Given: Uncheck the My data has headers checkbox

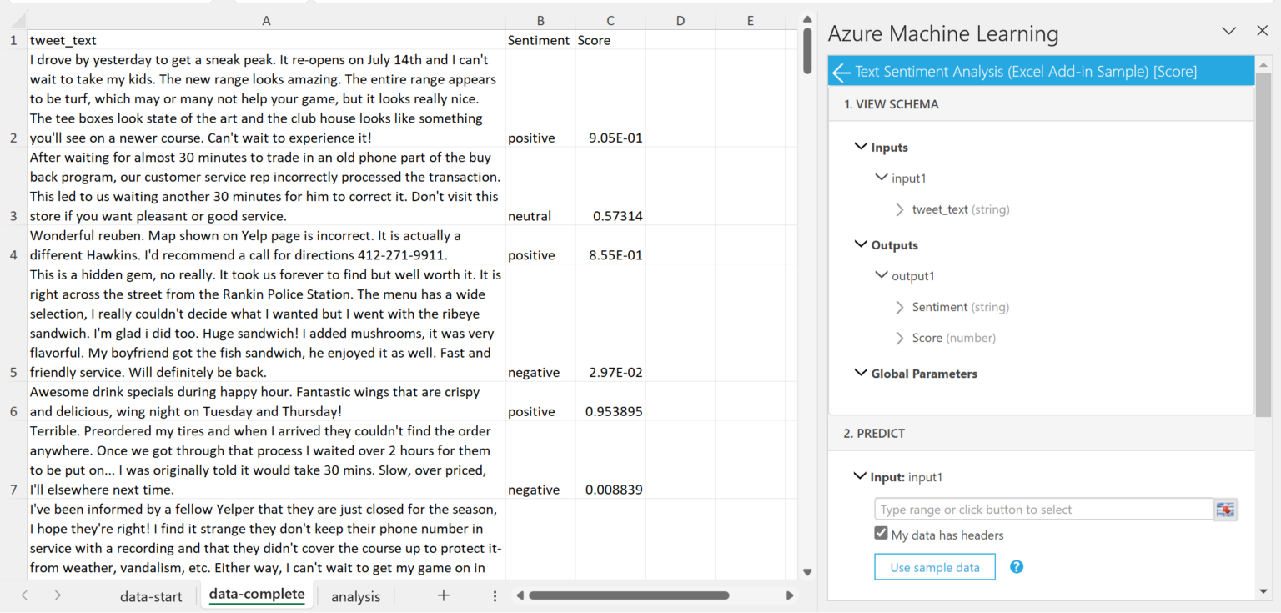Looking at the screenshot, I should [881, 535].
